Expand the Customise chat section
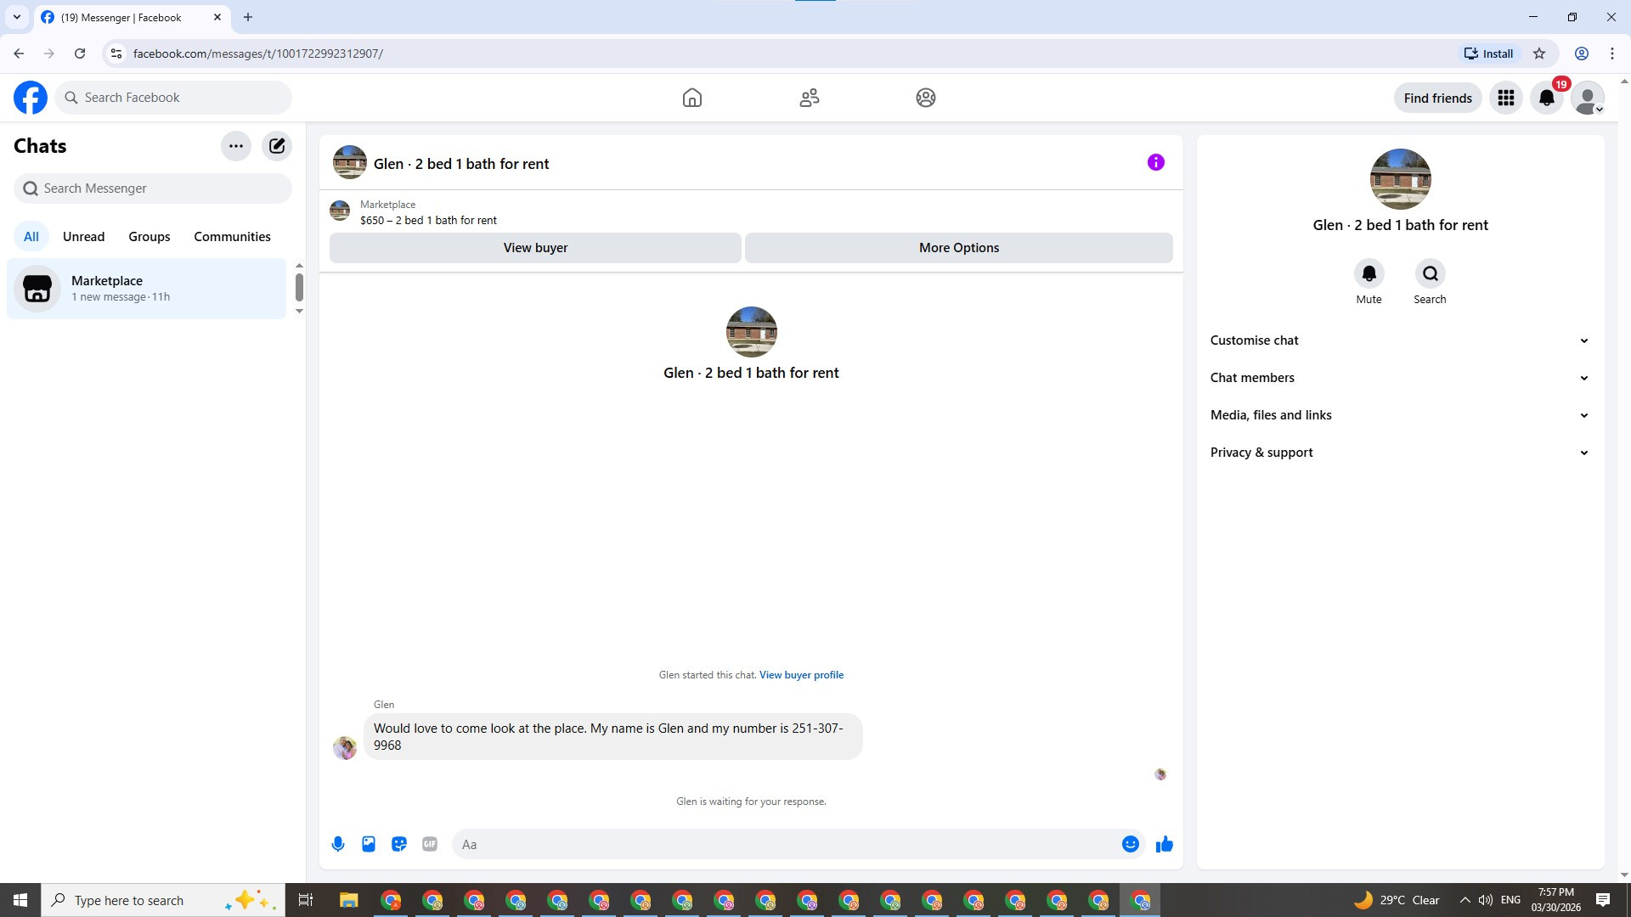 tap(1399, 340)
